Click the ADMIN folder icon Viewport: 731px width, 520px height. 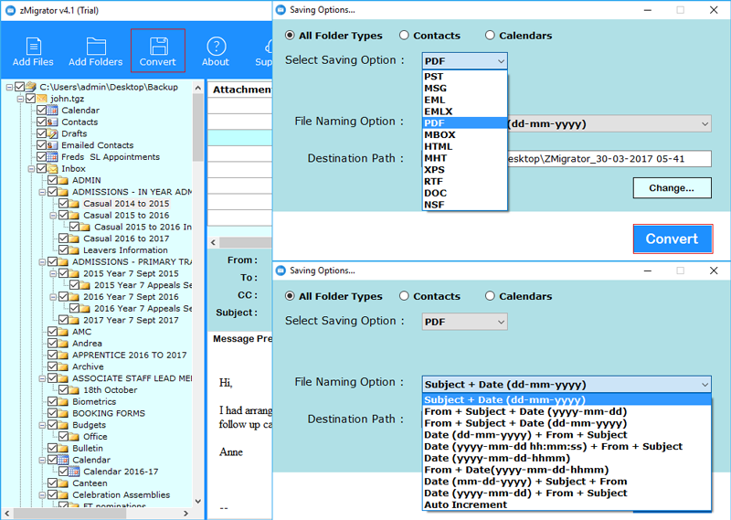pos(63,180)
